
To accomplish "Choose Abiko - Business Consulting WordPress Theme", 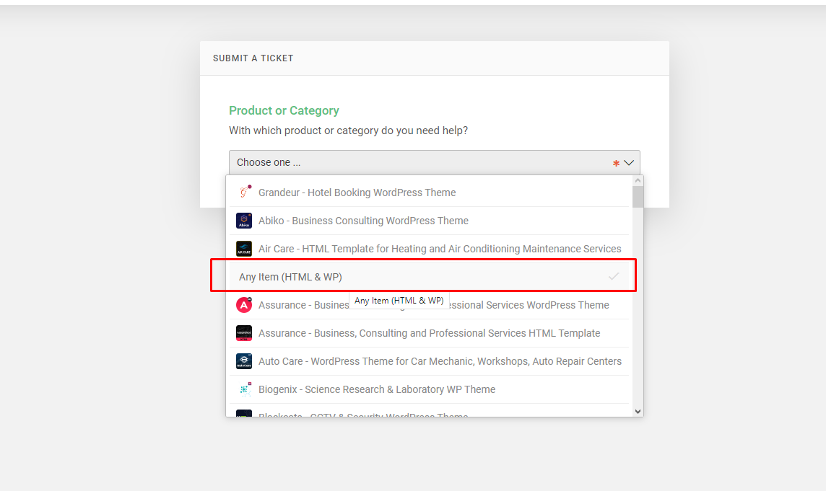I will click(430, 221).
